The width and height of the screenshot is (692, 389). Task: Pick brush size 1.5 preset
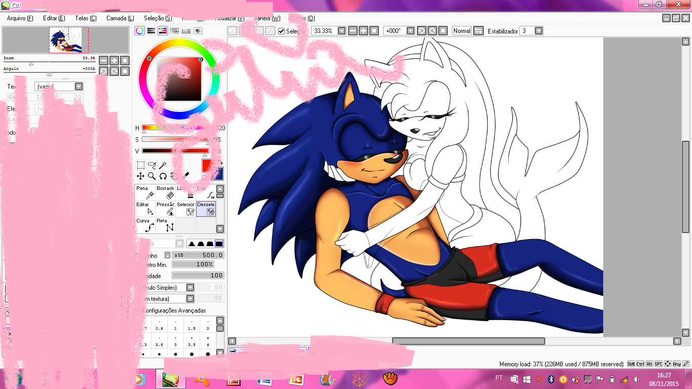(x=191, y=325)
